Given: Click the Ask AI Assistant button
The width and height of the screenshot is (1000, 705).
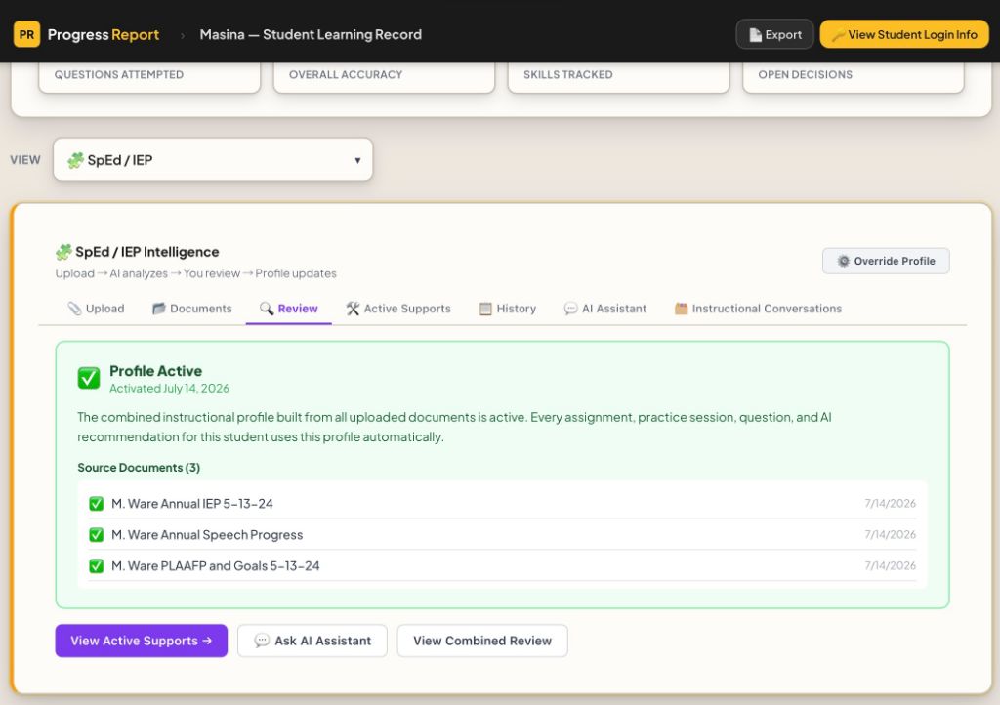Looking at the screenshot, I should coord(312,641).
